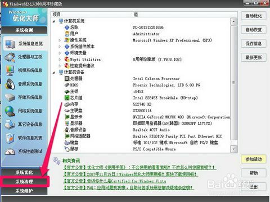The width and height of the screenshot is (270, 202).
Task: Open 系统信息总览 sidebar icon
Action: [x=10, y=44]
